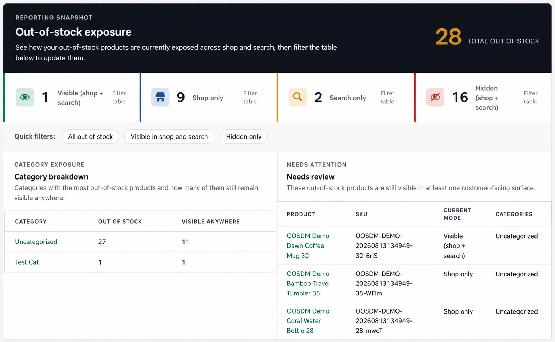The image size is (555, 342).
Task: Click Shop only mode for Coral Water Bottle 28
Action: [458, 311]
